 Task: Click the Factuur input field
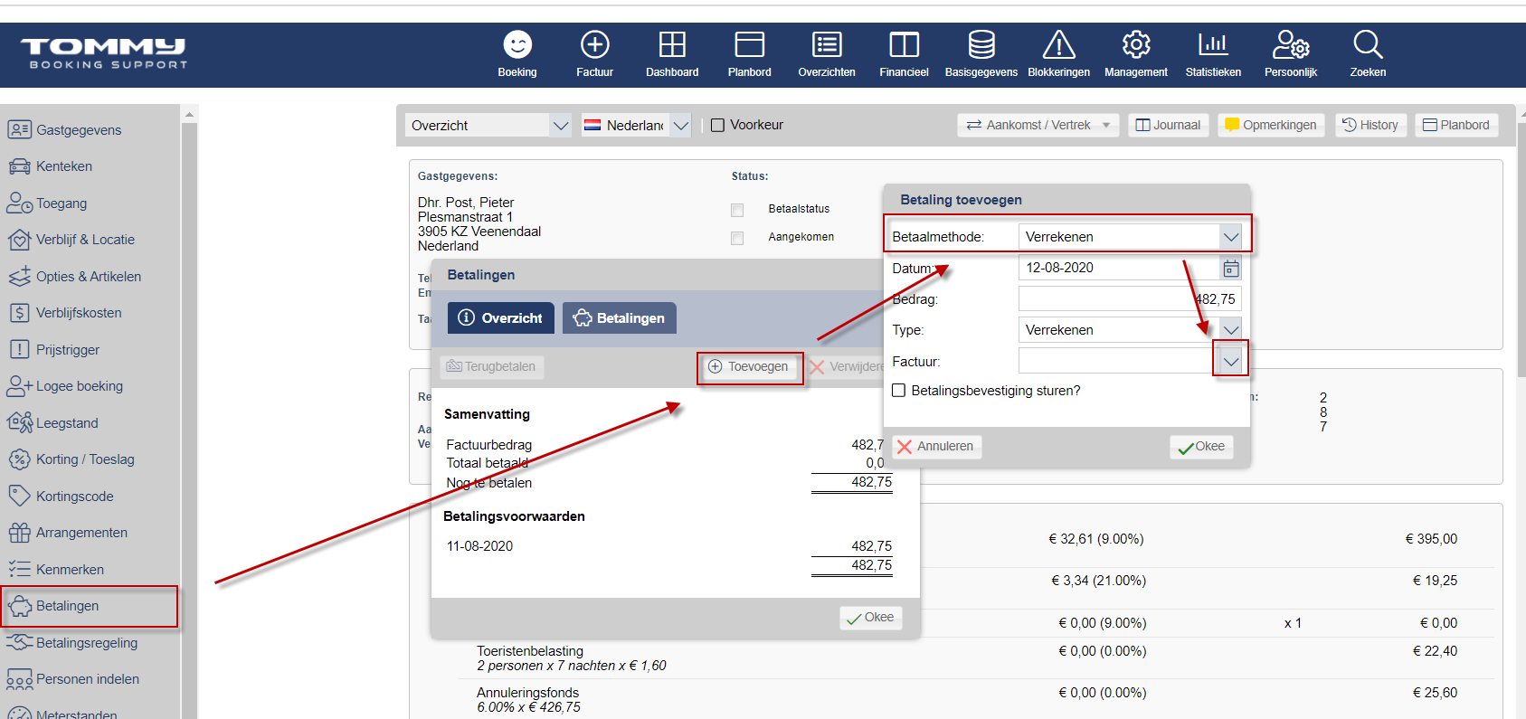click(x=1119, y=361)
